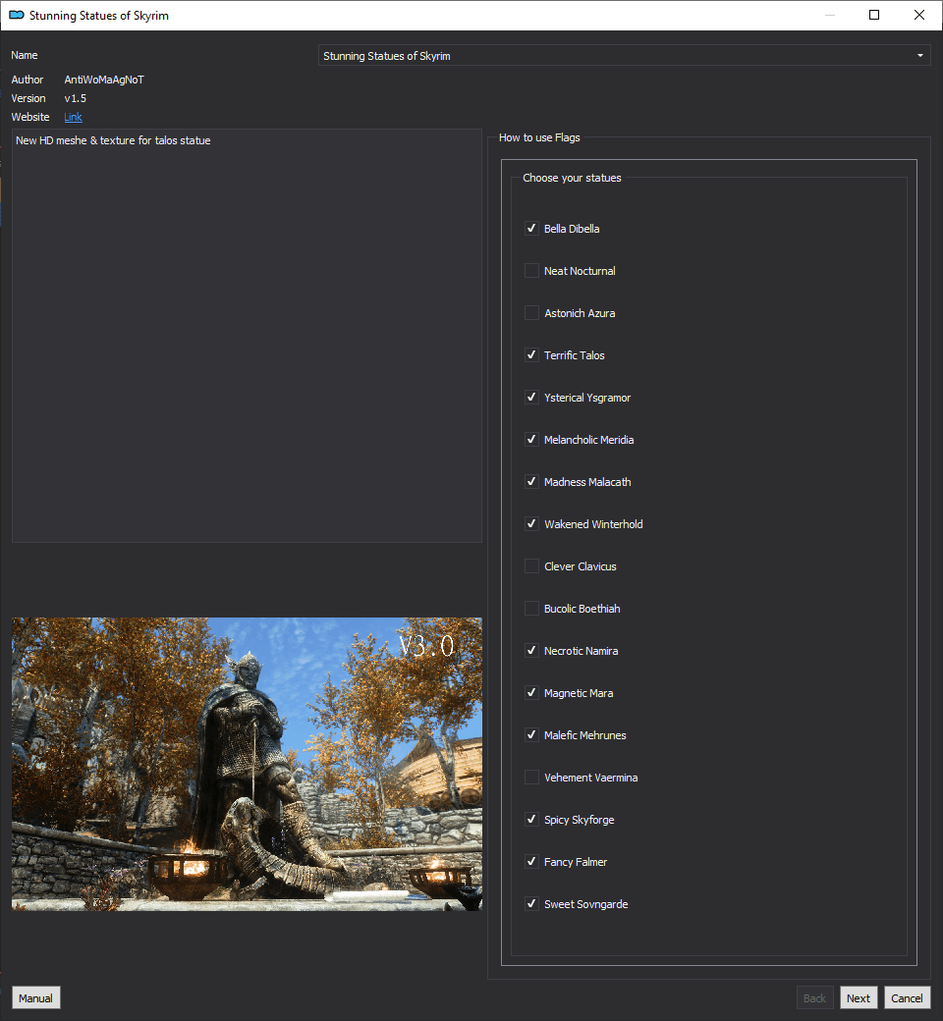Click the app icon in the title bar
This screenshot has width=943, height=1021.
coord(17,15)
